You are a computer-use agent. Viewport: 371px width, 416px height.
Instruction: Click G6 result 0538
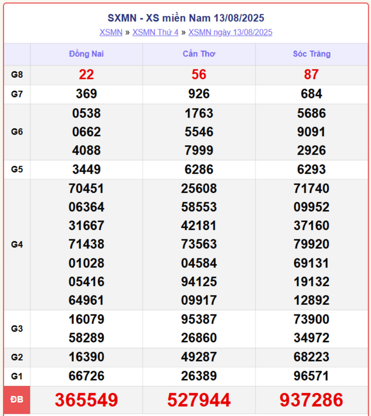[87, 113]
